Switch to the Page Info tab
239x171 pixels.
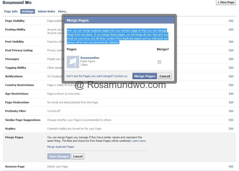(11, 11)
